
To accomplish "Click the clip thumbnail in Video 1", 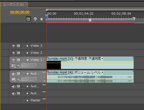I will [54, 65].
